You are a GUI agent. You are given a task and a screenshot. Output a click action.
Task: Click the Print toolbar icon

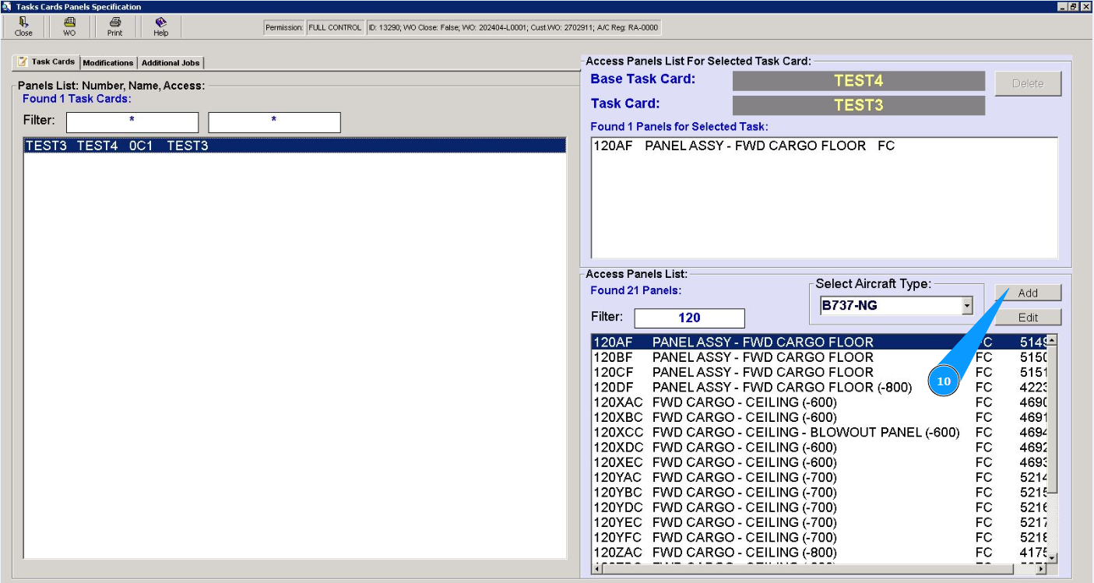click(x=114, y=26)
